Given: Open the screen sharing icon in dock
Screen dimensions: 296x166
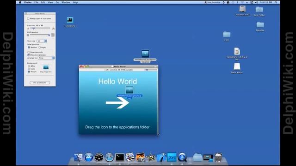Looking at the screenshot, I should 208,158.
